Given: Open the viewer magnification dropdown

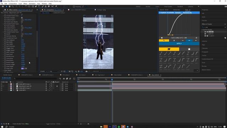Looking at the screenshot, I should pos(44,71).
